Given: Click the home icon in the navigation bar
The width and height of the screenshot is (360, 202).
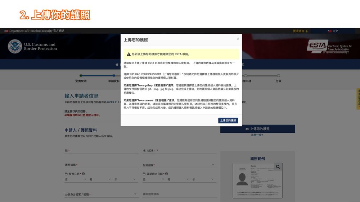Looking at the screenshot, I should (x=117, y=65).
